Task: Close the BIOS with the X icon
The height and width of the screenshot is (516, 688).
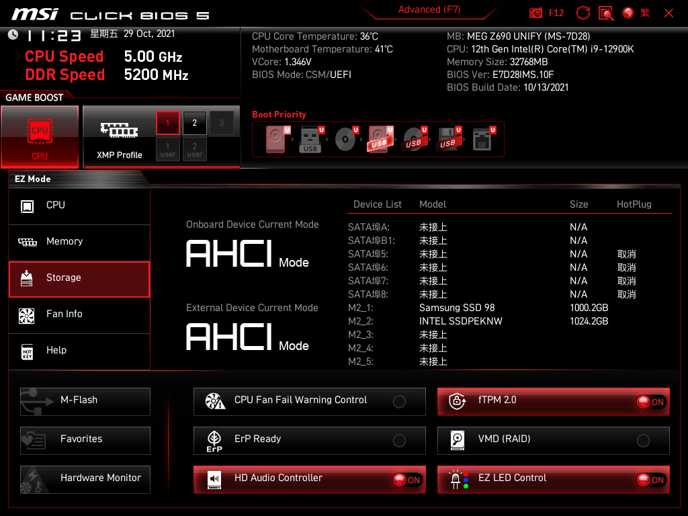Action: tap(669, 13)
